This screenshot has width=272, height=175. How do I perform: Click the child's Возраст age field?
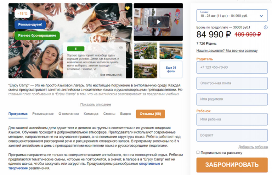click(x=232, y=135)
